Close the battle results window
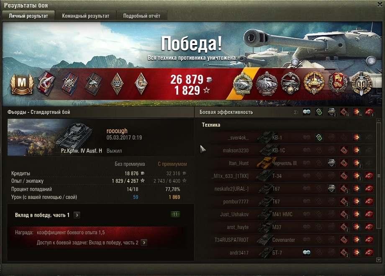The image size is (385, 276). click(380, 5)
